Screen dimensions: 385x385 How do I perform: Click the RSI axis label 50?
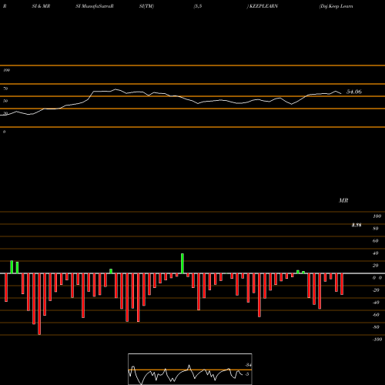pos(5,101)
